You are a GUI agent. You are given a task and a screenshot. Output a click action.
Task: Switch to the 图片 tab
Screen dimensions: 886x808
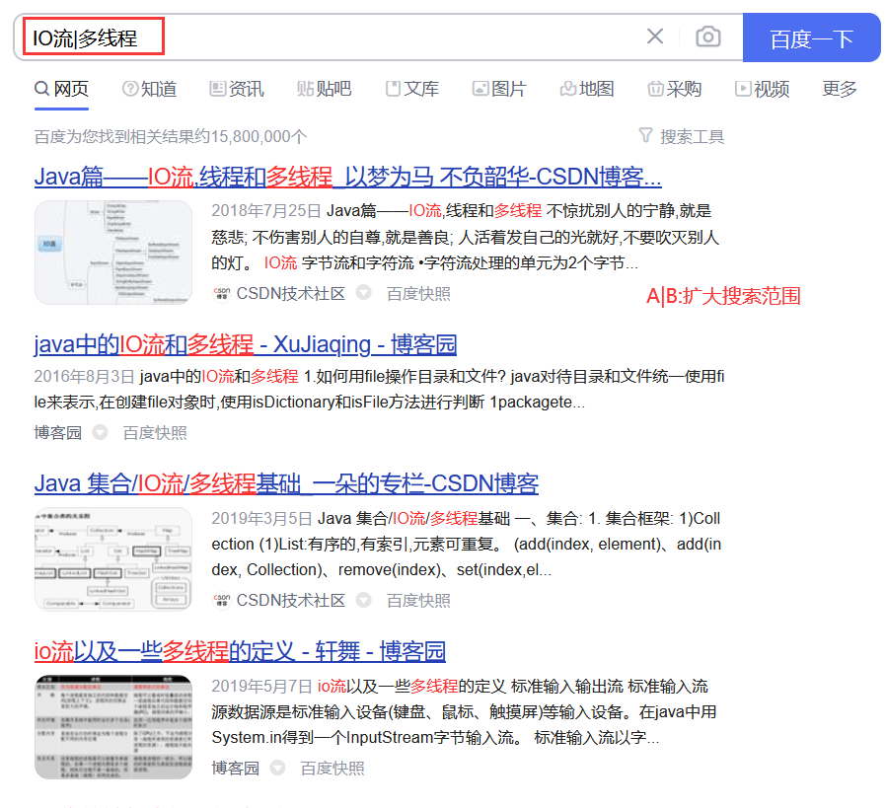499,89
